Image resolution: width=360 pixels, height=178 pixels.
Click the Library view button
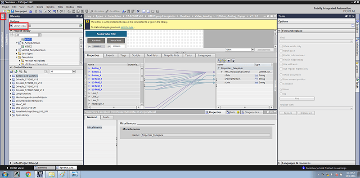(18, 26)
